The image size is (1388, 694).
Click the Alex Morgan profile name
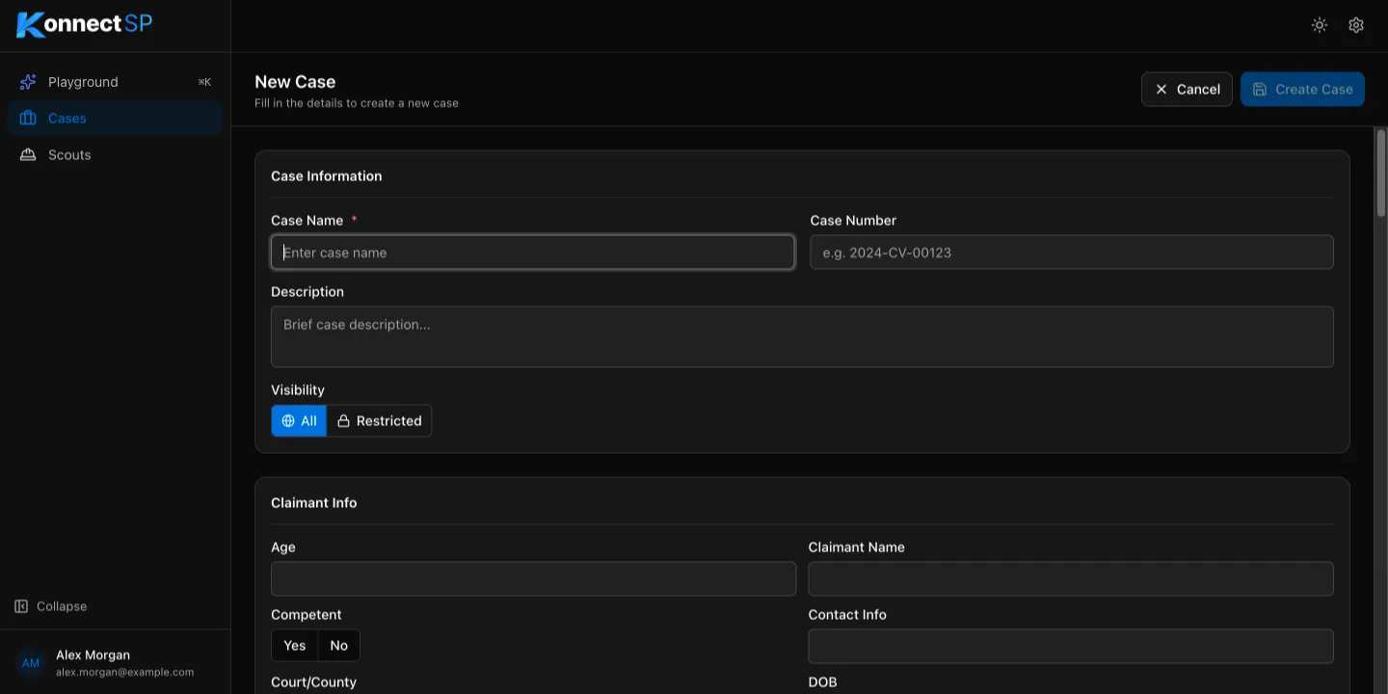(93, 655)
